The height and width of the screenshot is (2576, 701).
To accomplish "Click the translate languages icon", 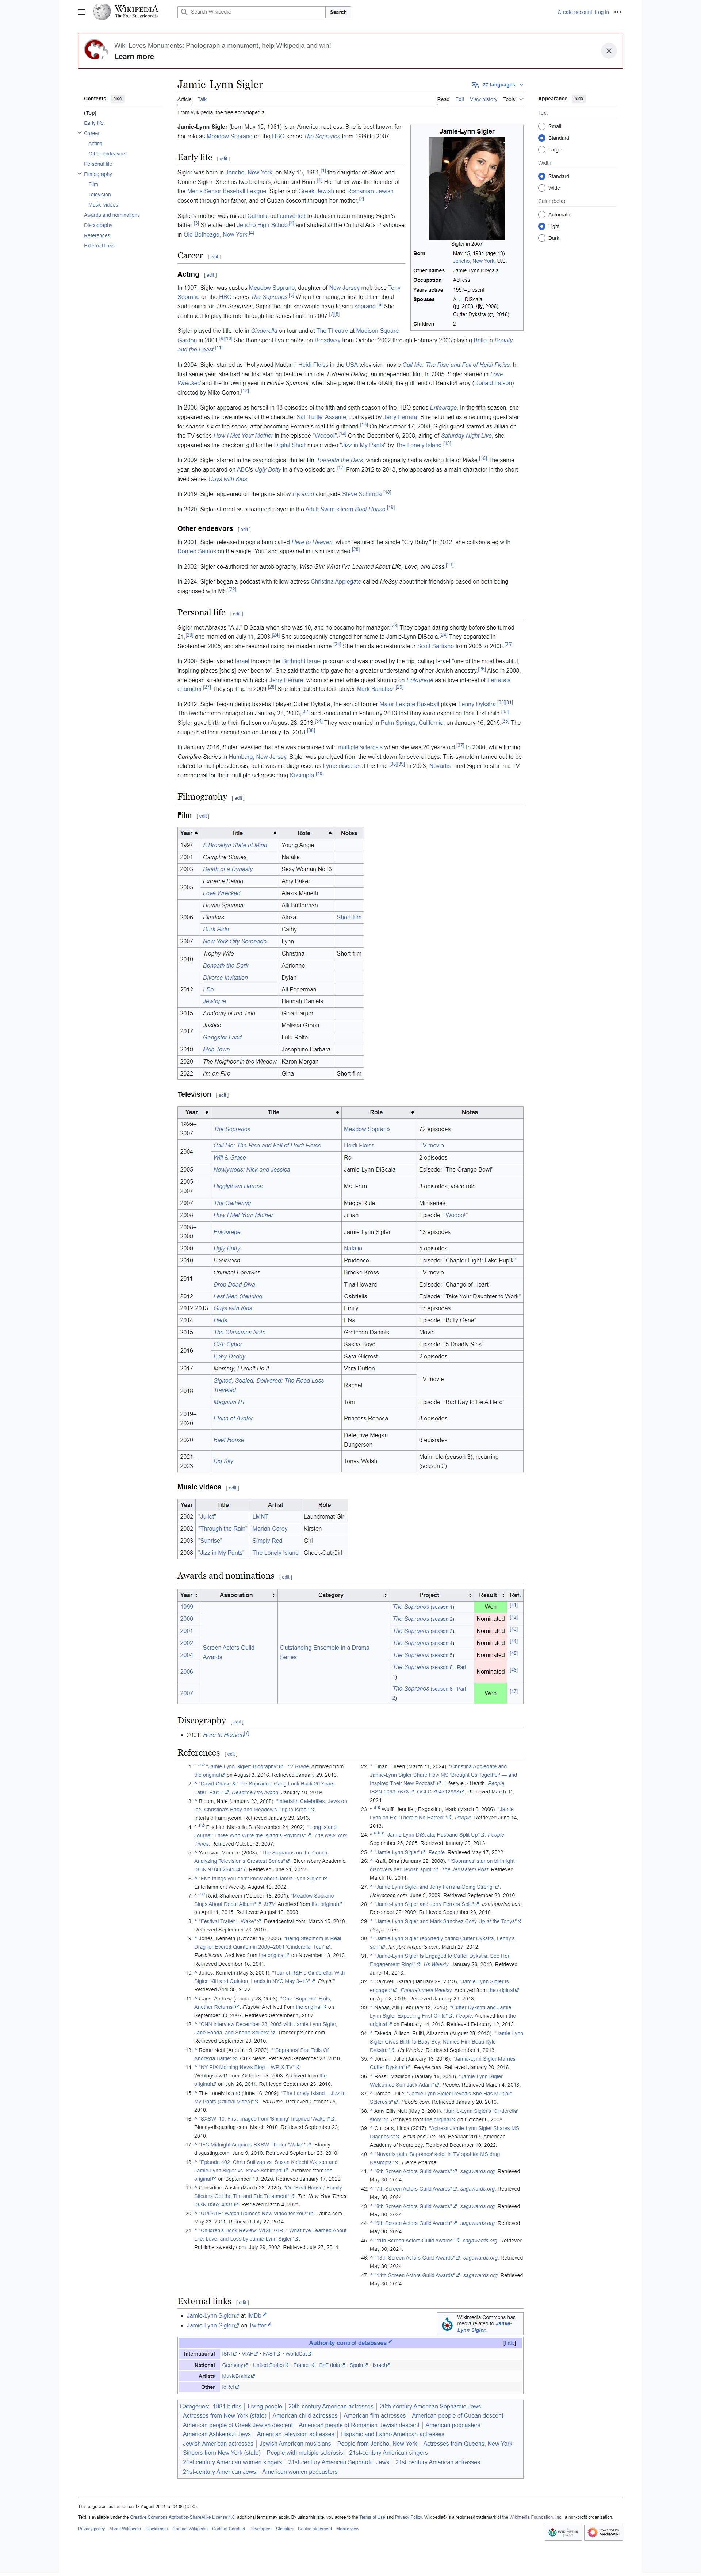I will pyautogui.click(x=475, y=85).
